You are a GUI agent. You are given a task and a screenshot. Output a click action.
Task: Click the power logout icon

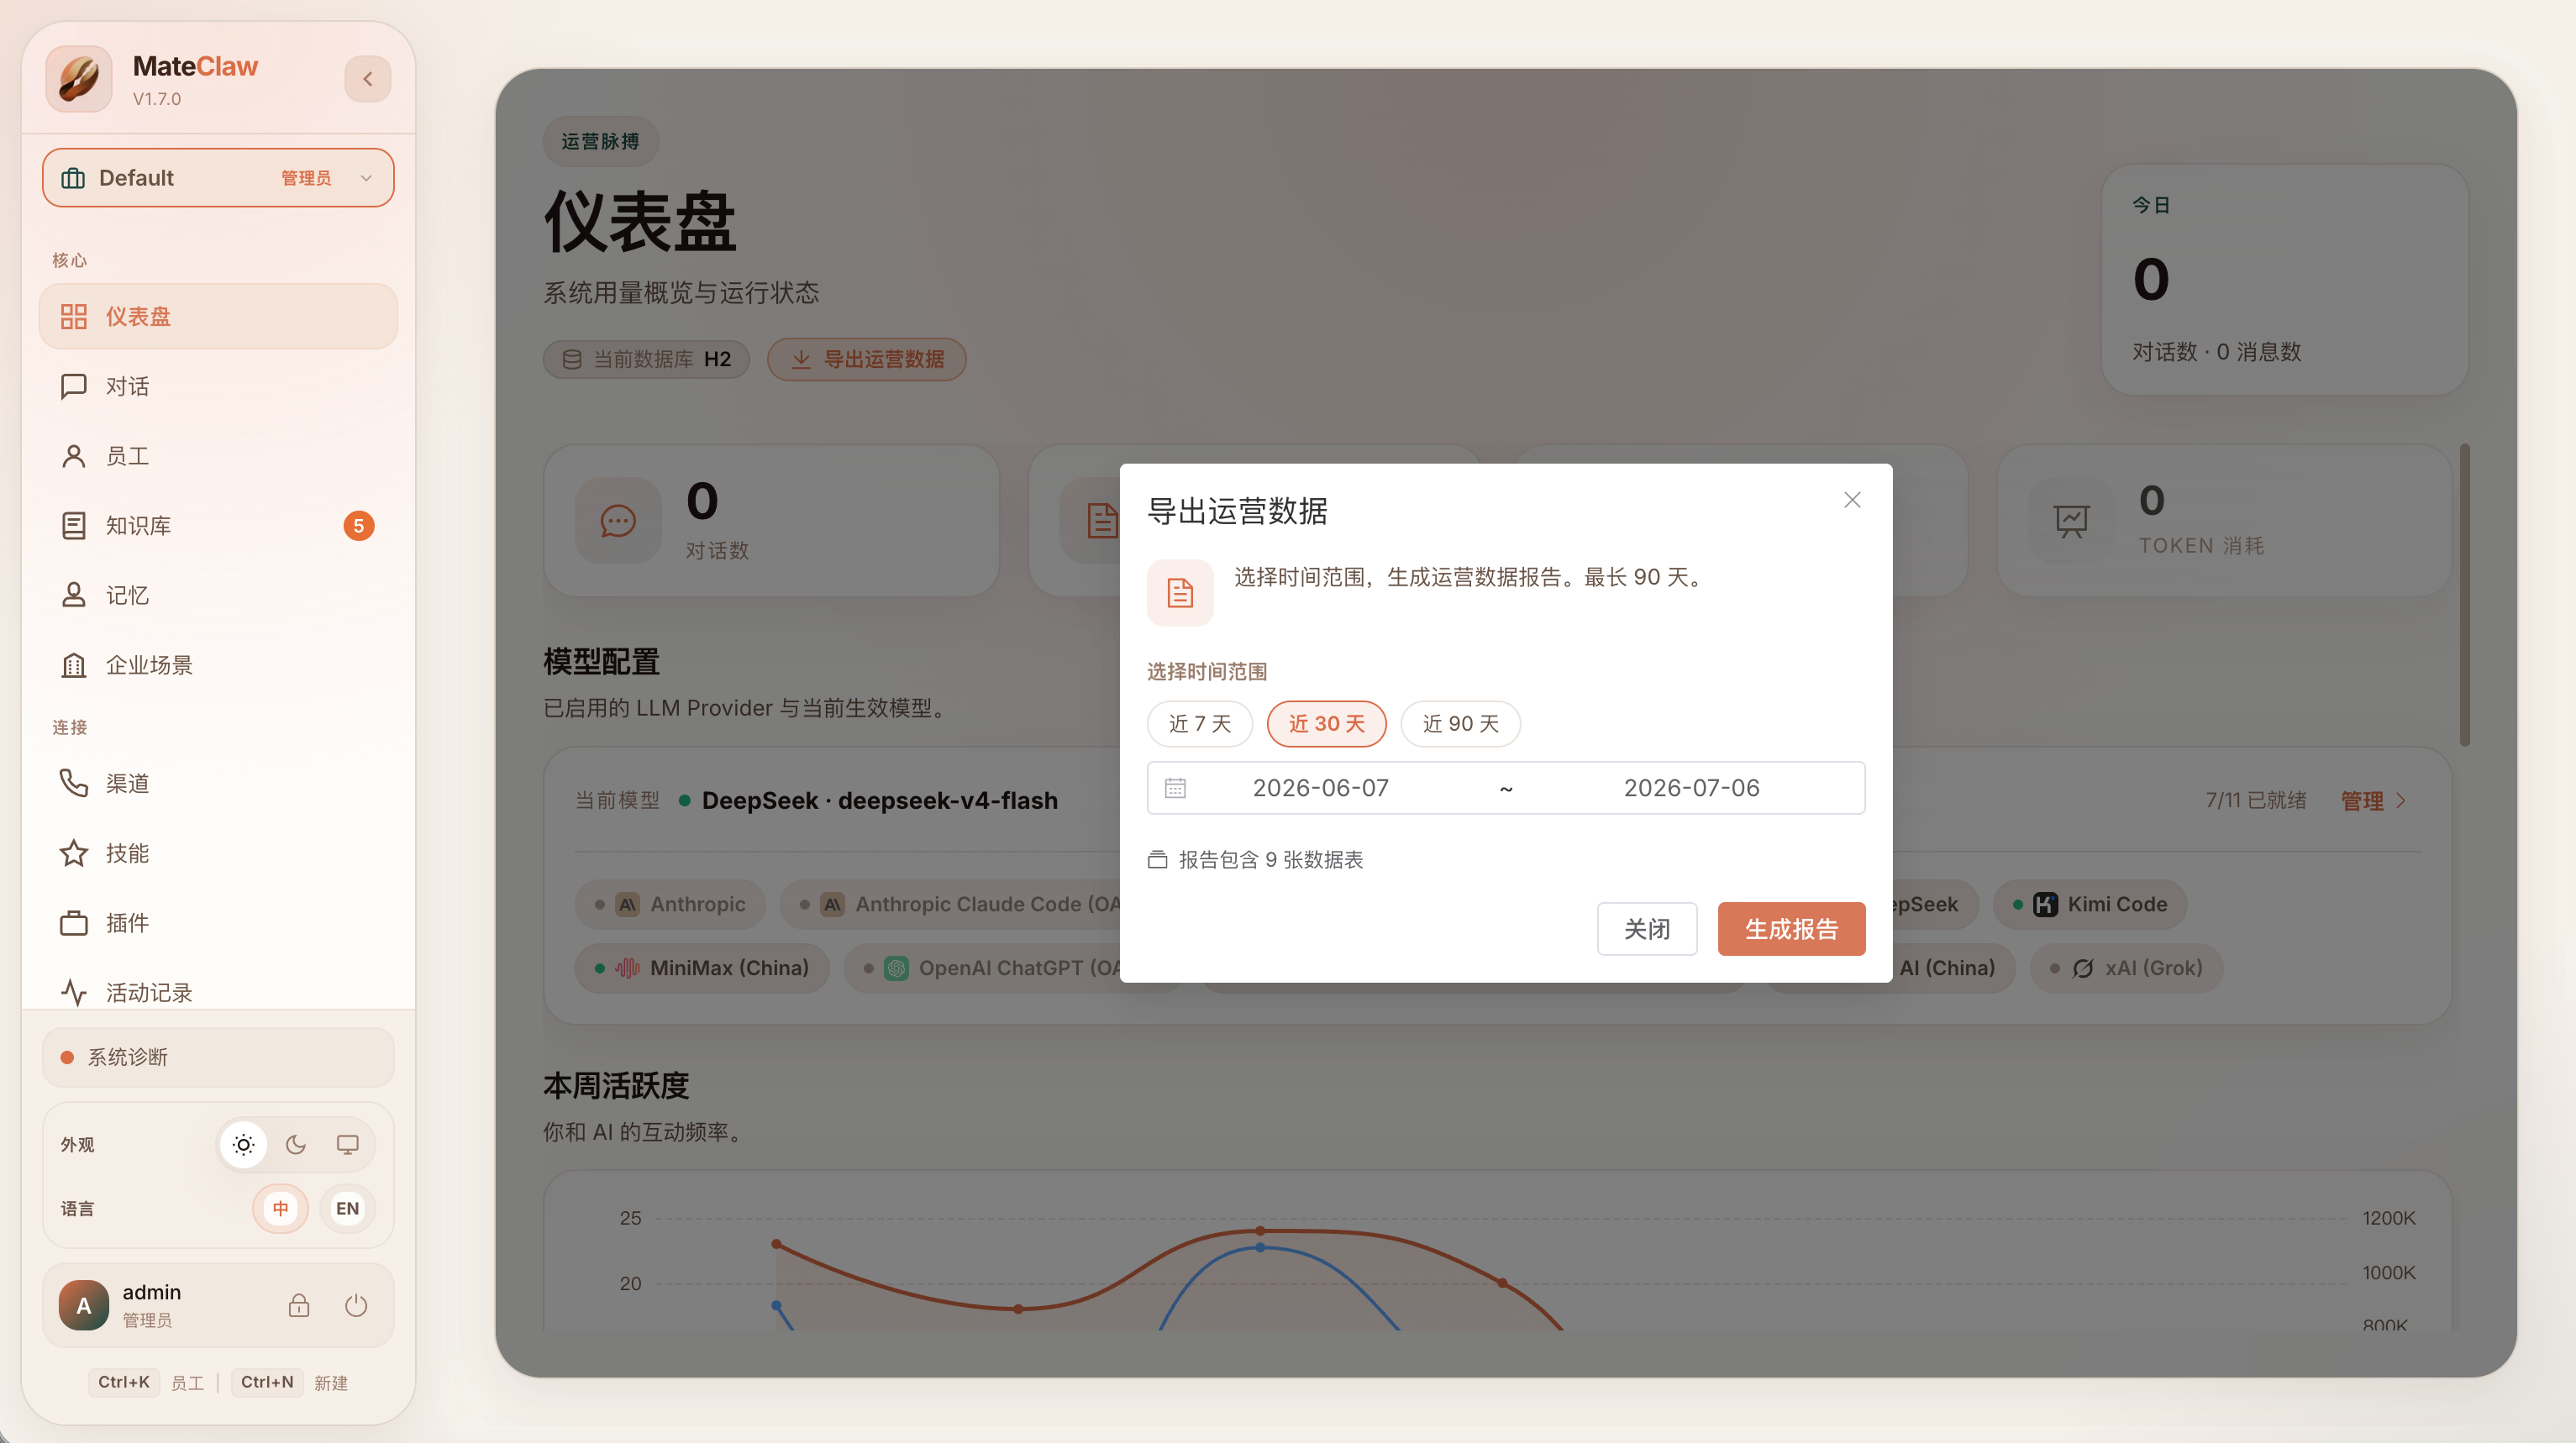[x=356, y=1305]
